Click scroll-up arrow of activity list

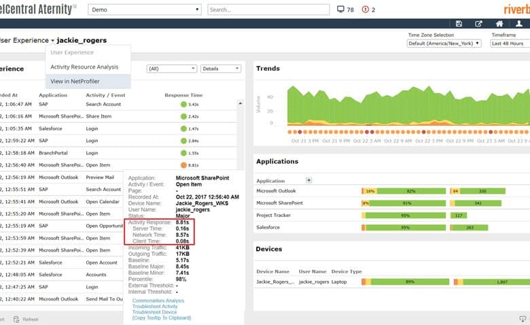click(241, 103)
